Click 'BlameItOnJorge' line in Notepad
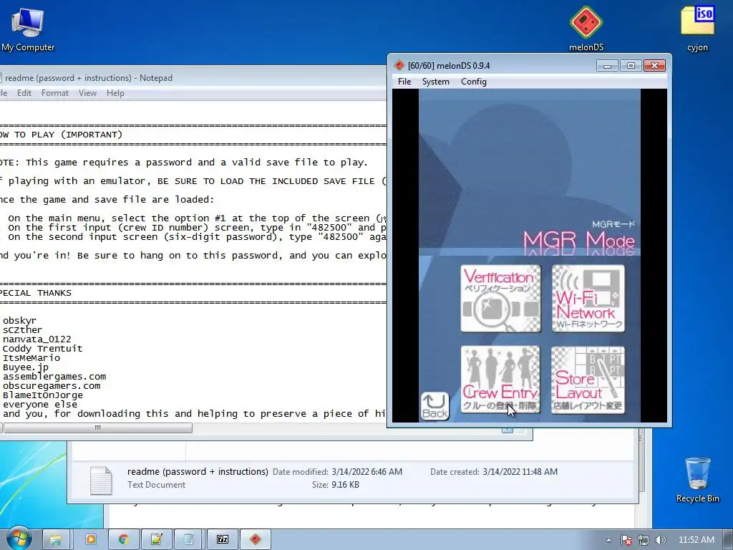Image resolution: width=733 pixels, height=550 pixels. [x=42, y=395]
